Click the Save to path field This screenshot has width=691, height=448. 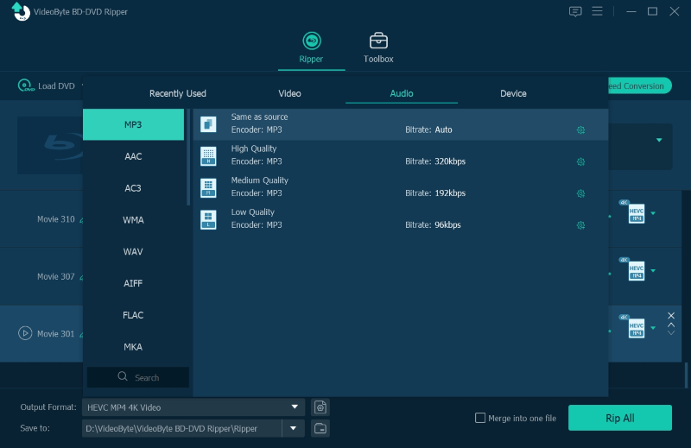(x=181, y=428)
